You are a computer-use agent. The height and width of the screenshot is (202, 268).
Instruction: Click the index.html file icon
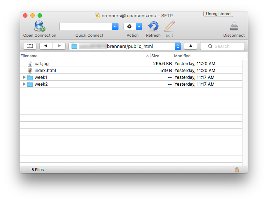[x=30, y=71]
